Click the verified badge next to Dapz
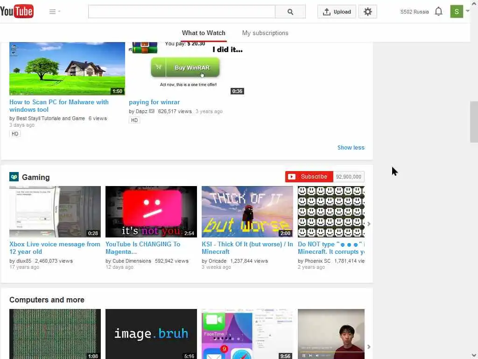 coord(152,111)
